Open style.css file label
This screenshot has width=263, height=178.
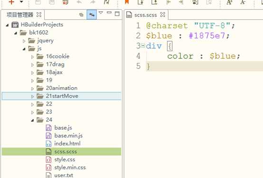tap(65, 160)
